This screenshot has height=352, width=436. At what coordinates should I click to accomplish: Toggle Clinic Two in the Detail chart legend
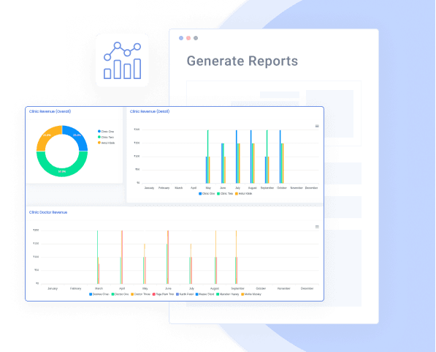(225, 194)
